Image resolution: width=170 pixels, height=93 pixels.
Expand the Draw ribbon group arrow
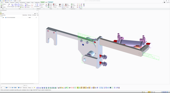[33, 9]
